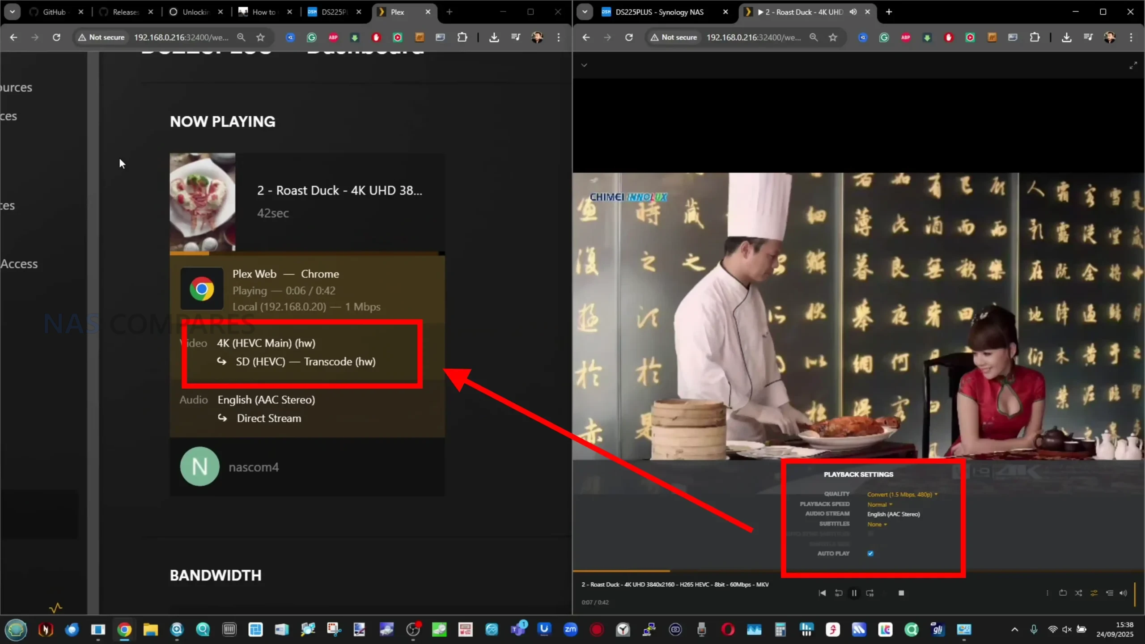1145x644 pixels.
Task: Reload the page in left window
Action: click(x=56, y=37)
